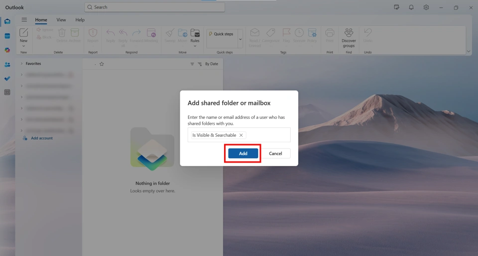This screenshot has height=256, width=478.
Task: Click the Ignore option in ribbon
Action: 45,29
